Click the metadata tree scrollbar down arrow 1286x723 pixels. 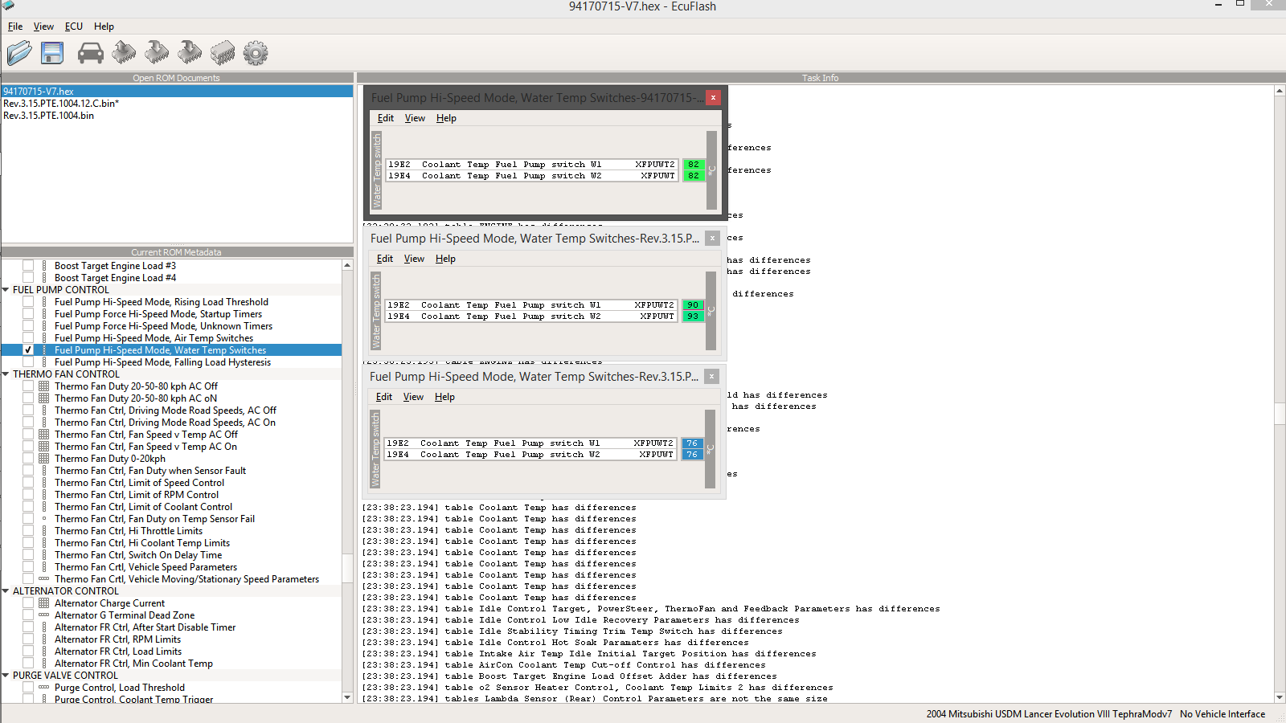click(347, 697)
